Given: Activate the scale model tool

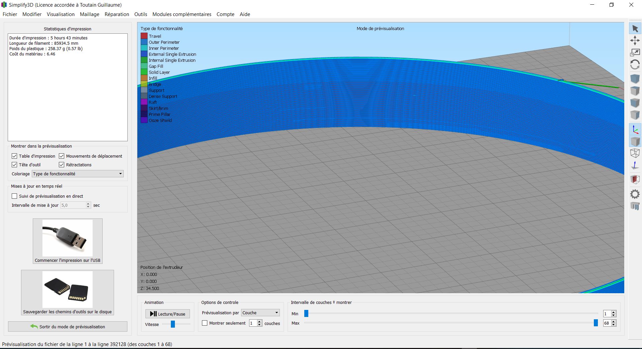Looking at the screenshot, I should [635, 52].
